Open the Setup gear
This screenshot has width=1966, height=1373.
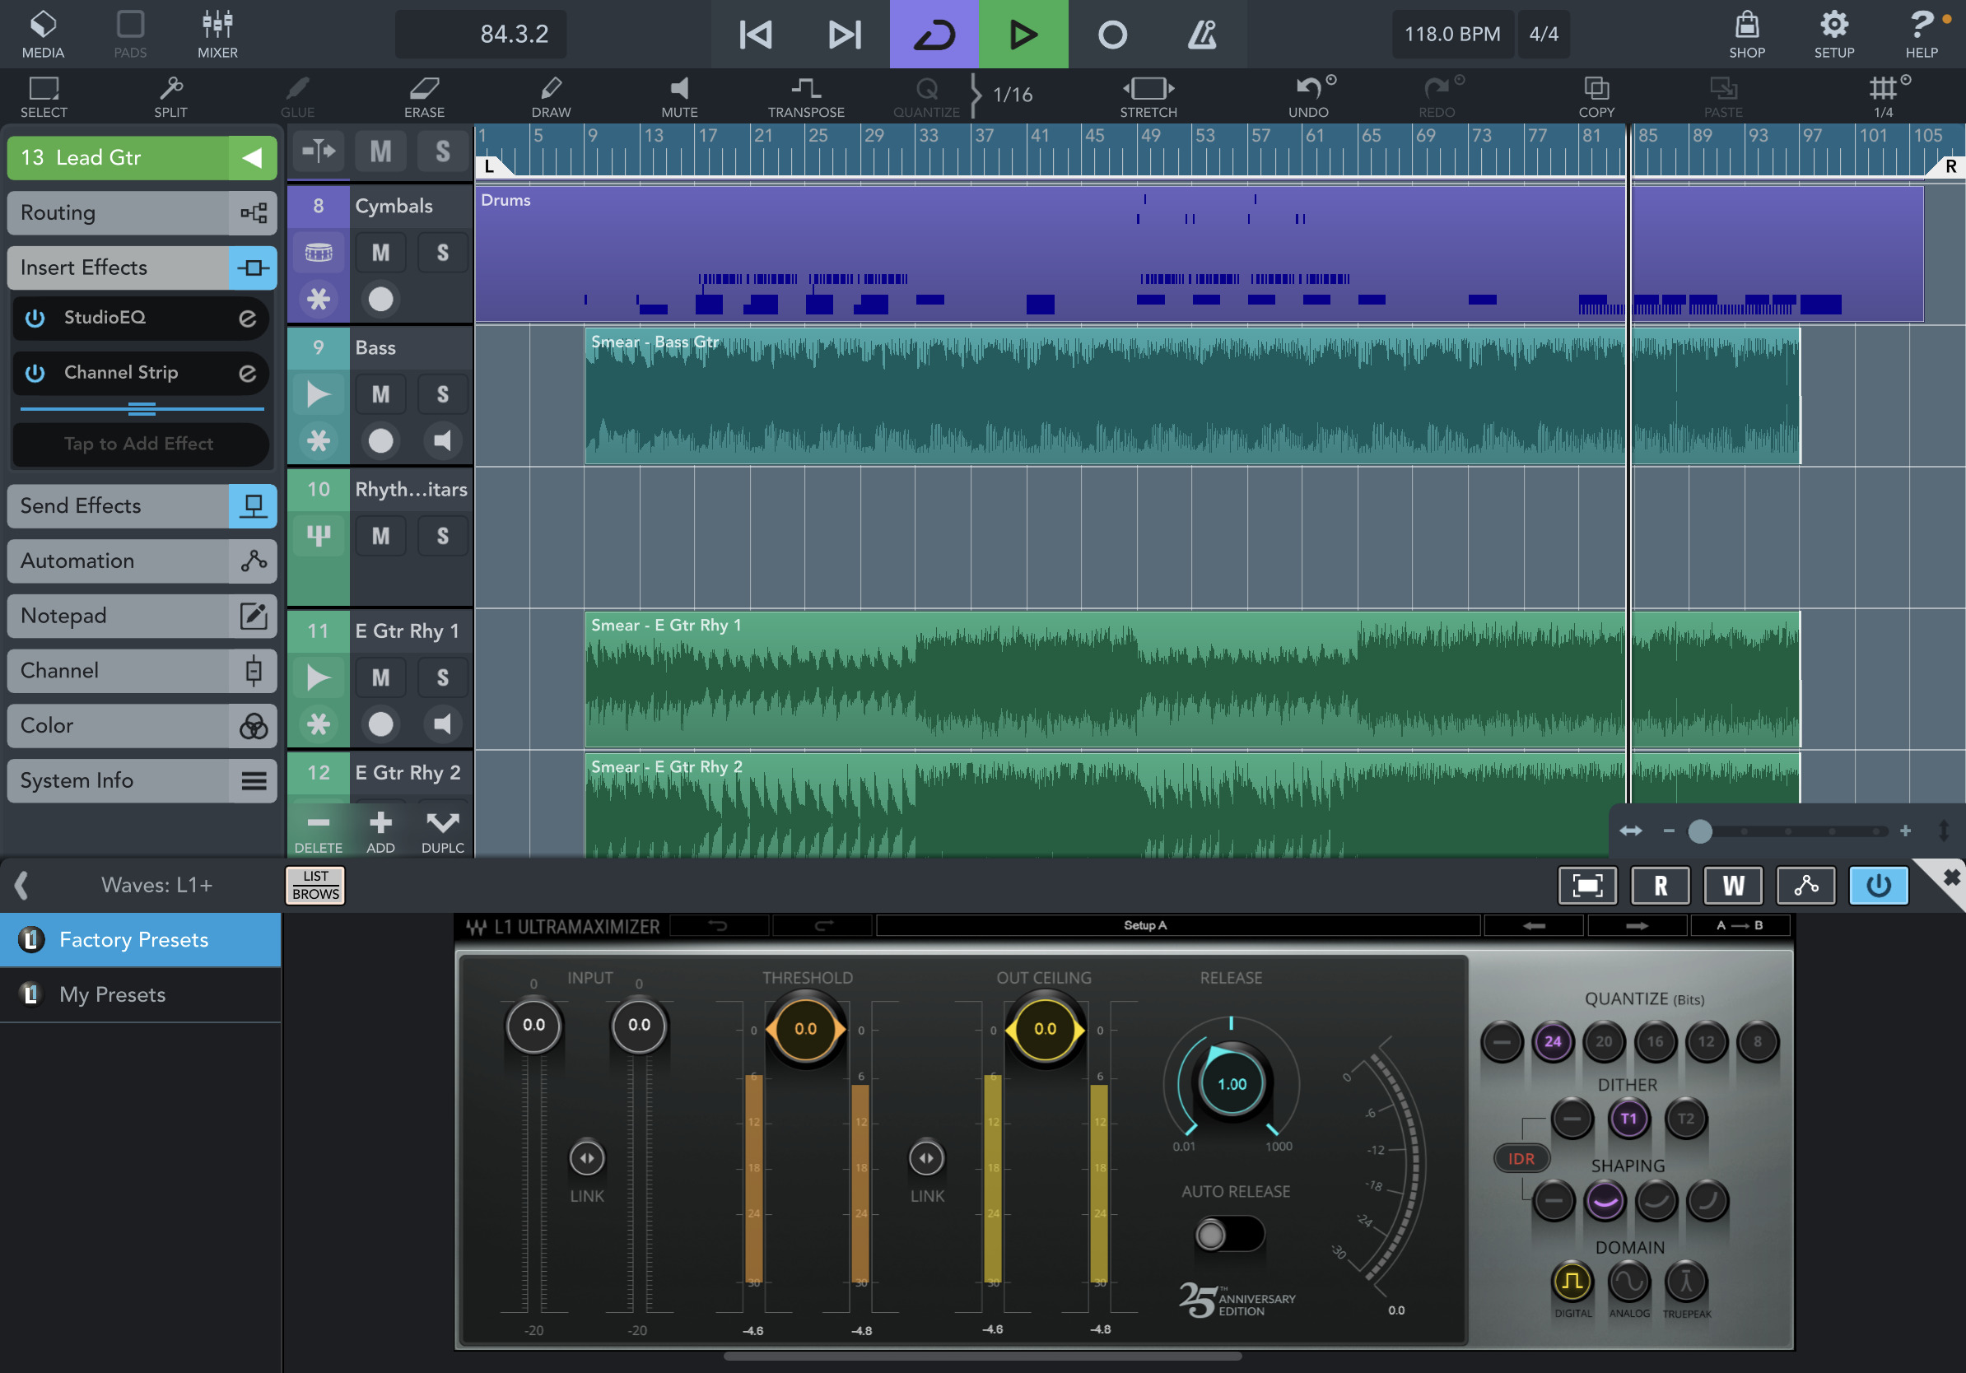1834,35
